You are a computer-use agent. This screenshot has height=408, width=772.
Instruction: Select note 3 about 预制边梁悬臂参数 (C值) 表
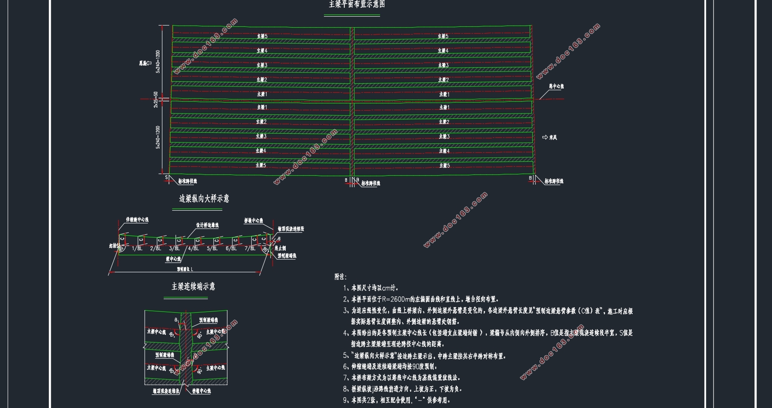488,316
